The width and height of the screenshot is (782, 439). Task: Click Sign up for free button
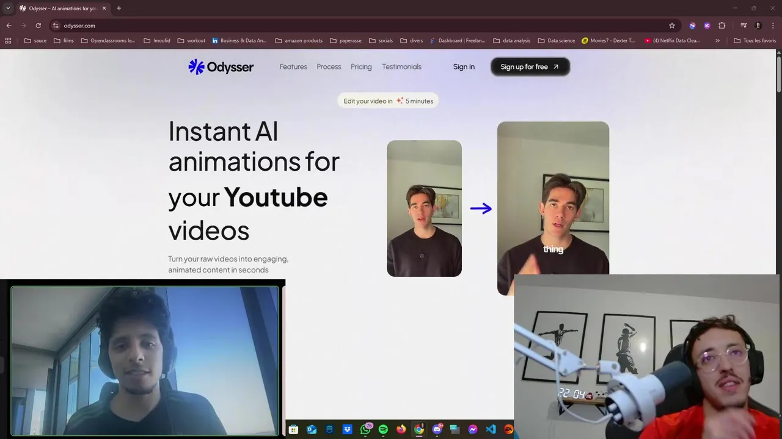[x=530, y=67]
